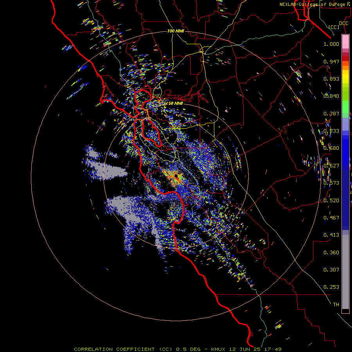Click the Correlation Coefficient KMUX caption text
The height and width of the screenshot is (352, 352).
click(178, 349)
